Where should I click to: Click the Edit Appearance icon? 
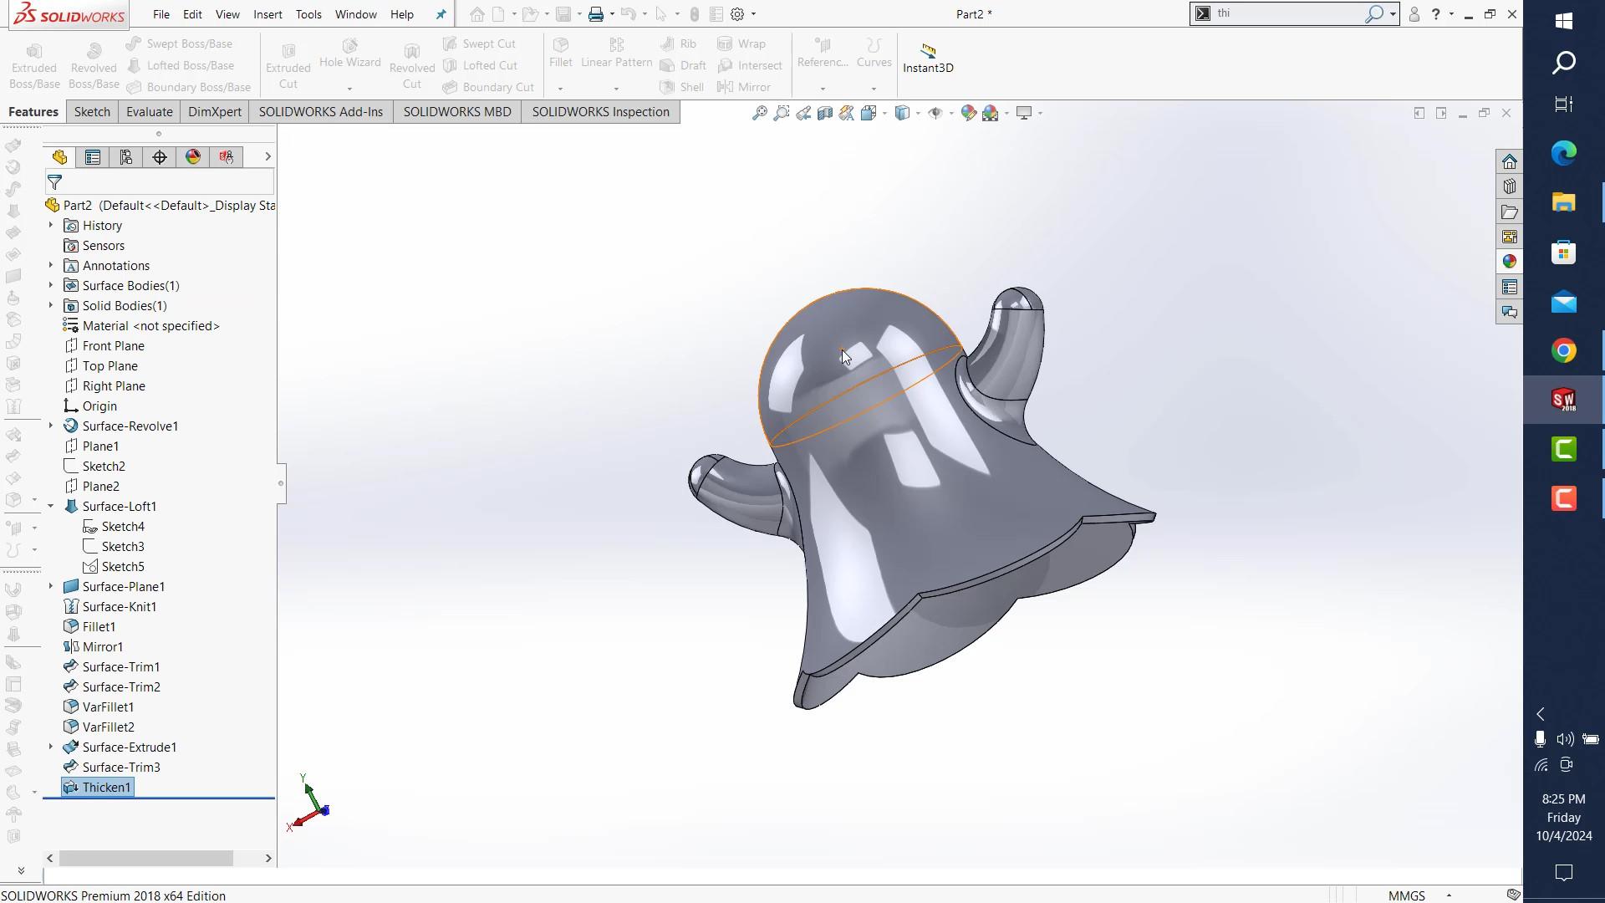(x=969, y=113)
